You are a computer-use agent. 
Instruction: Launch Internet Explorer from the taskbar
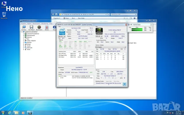point(9,113)
